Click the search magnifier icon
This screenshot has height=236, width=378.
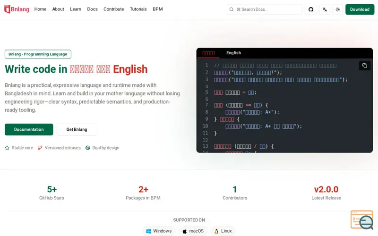pos(232,9)
